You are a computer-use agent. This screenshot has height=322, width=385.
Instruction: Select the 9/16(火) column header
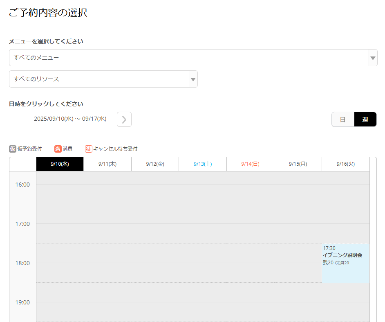[x=346, y=164]
